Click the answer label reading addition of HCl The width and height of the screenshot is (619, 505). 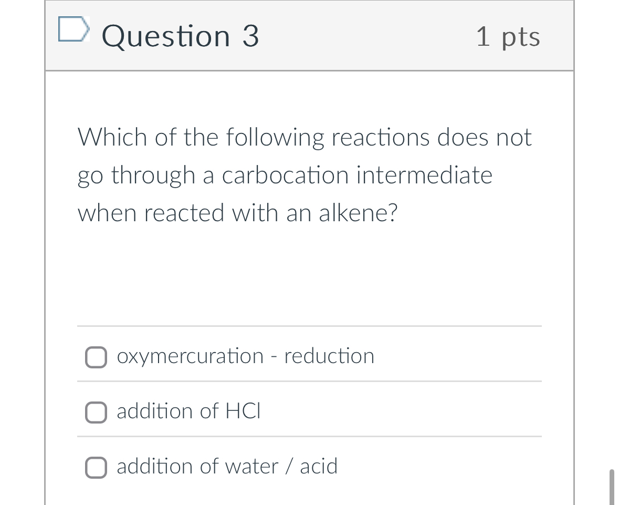(x=189, y=411)
